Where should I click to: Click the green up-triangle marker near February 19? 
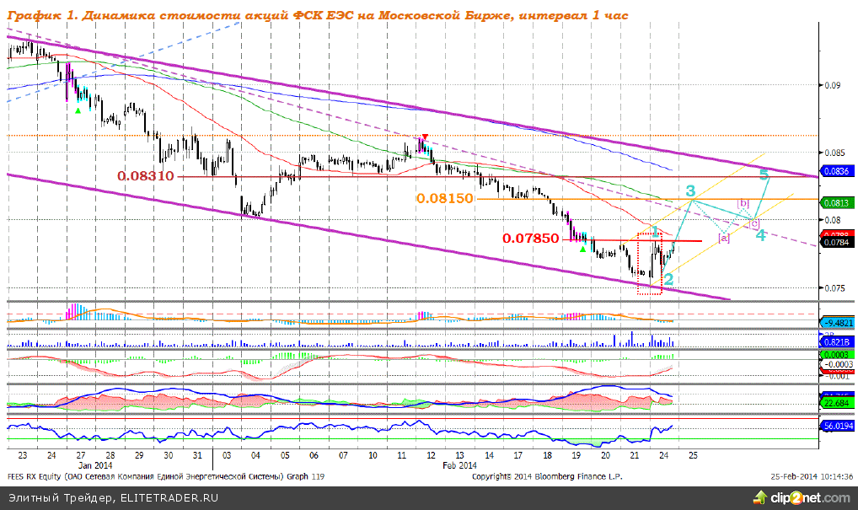(x=582, y=248)
